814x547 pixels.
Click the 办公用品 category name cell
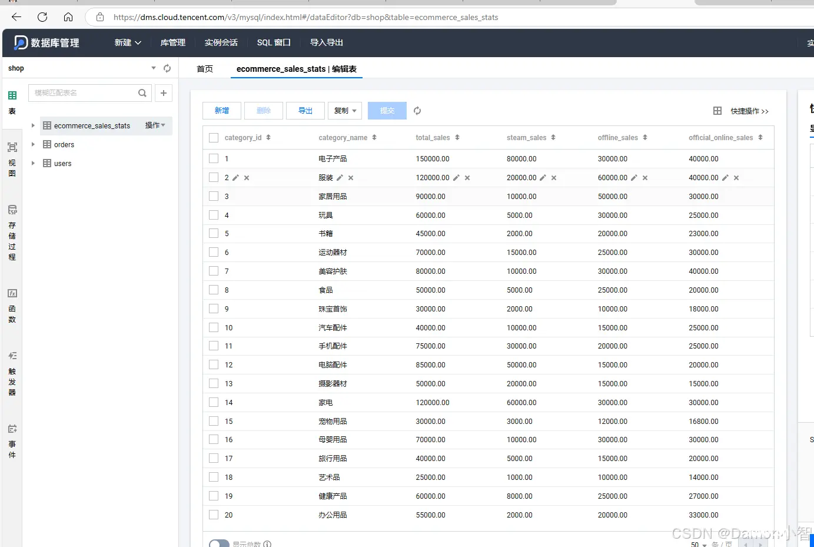pos(333,515)
